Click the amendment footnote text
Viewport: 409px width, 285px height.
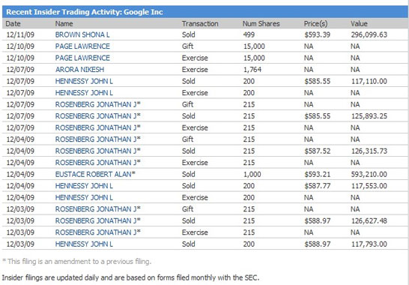(76, 261)
